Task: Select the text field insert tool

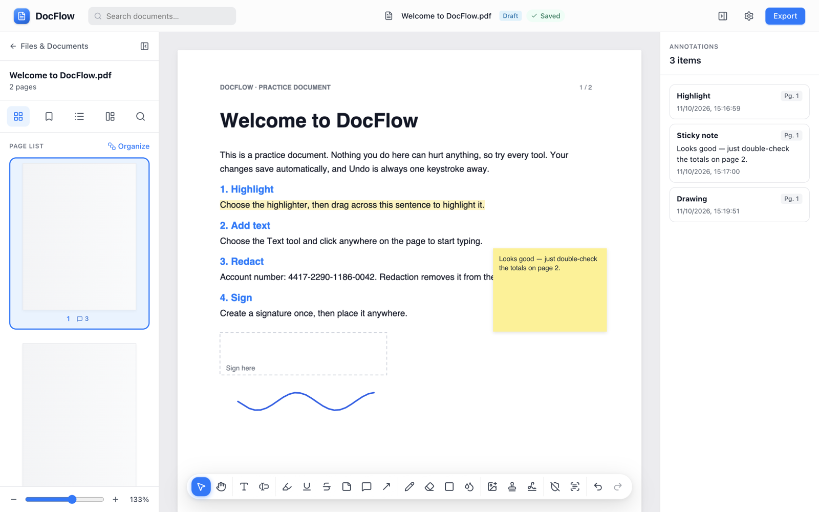Action: coord(264,486)
